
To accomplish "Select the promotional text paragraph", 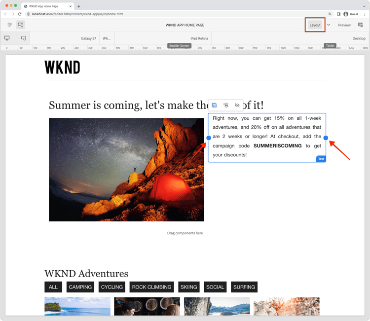I will [x=267, y=136].
